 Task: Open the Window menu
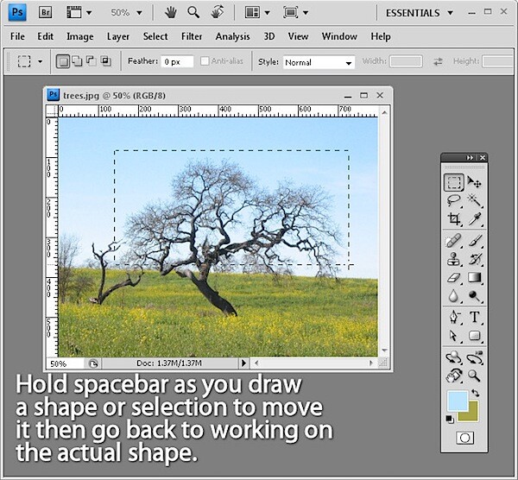coord(339,36)
